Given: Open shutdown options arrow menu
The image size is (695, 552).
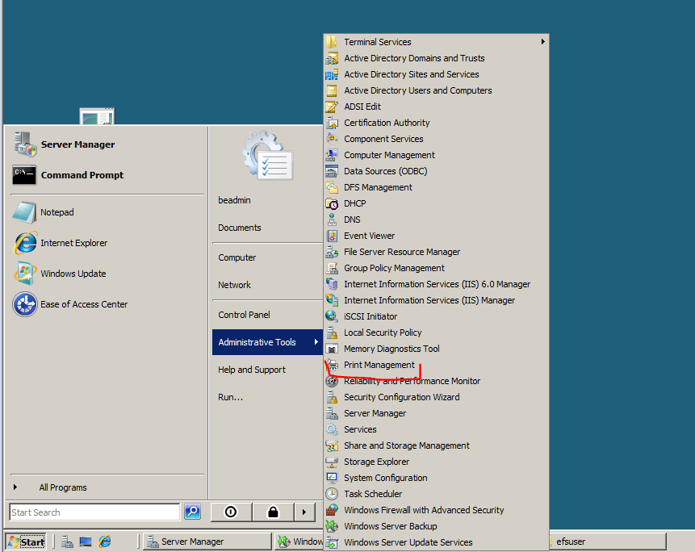Looking at the screenshot, I should pyautogui.click(x=304, y=512).
